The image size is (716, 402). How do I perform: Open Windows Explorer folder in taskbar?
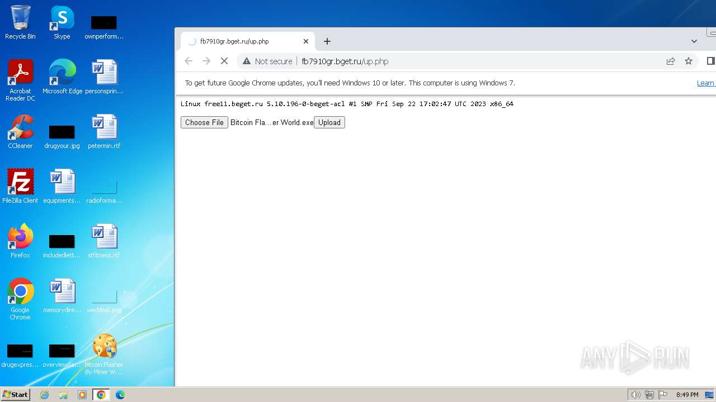pyautogui.click(x=63, y=395)
